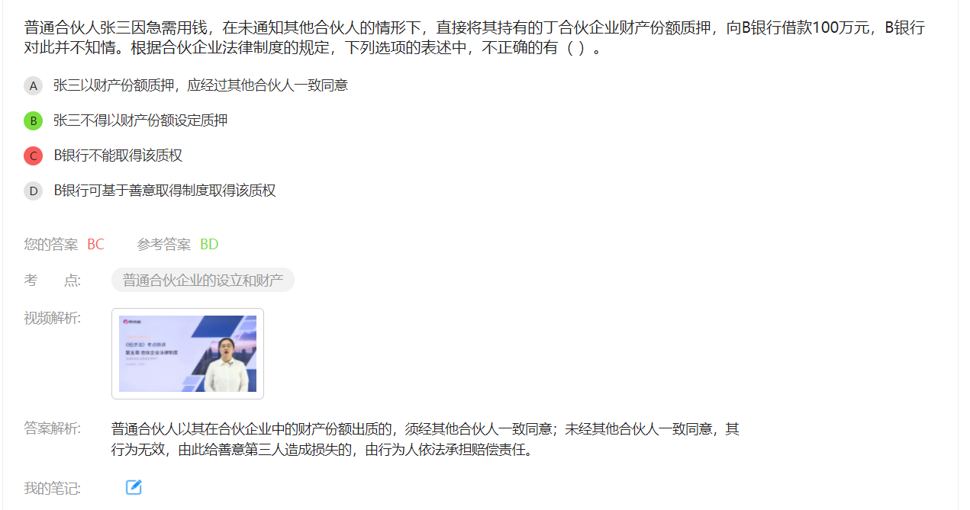
Task: Click the 参考答案 label
Action: click(x=164, y=245)
